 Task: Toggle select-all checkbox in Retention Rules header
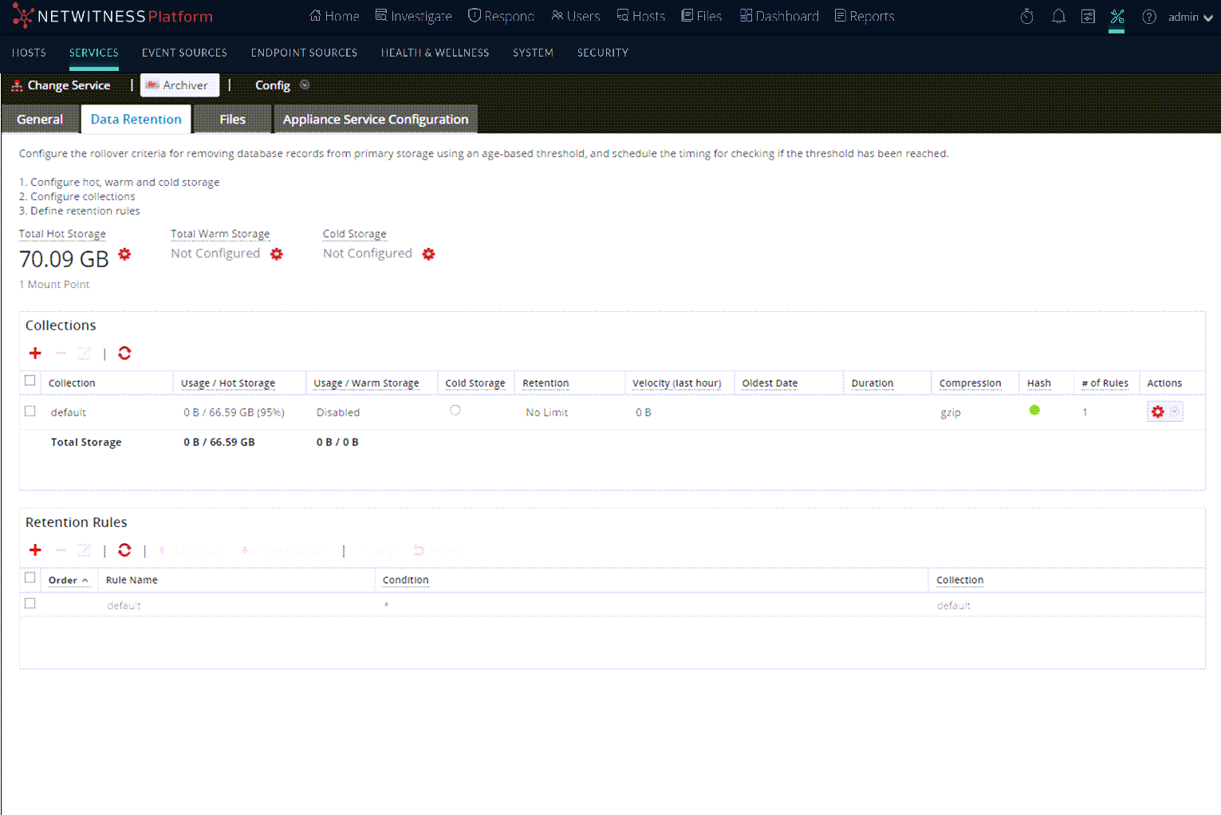tap(30, 578)
